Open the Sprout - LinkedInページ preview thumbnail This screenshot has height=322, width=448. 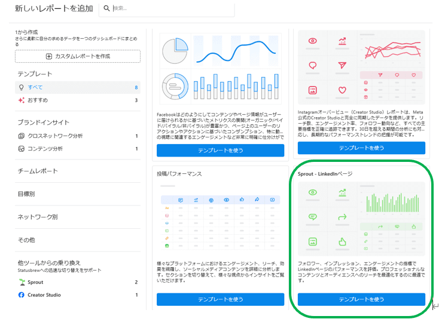pos(361,217)
